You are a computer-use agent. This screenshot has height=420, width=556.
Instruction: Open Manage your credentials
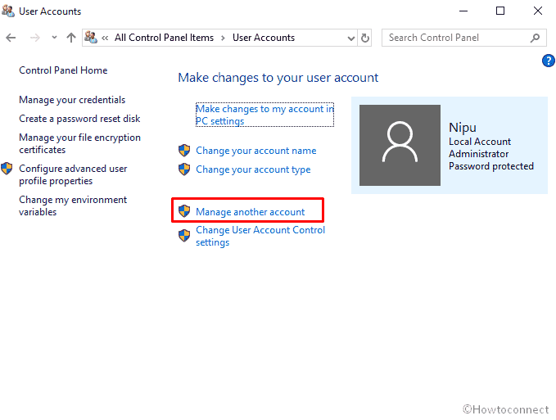[x=72, y=100]
